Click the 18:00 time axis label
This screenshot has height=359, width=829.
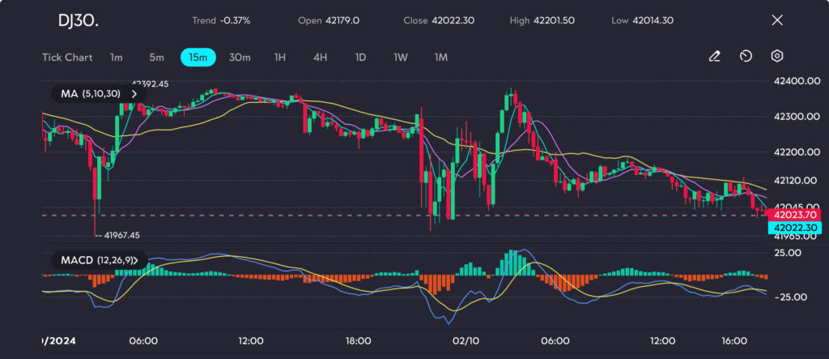[x=358, y=341]
